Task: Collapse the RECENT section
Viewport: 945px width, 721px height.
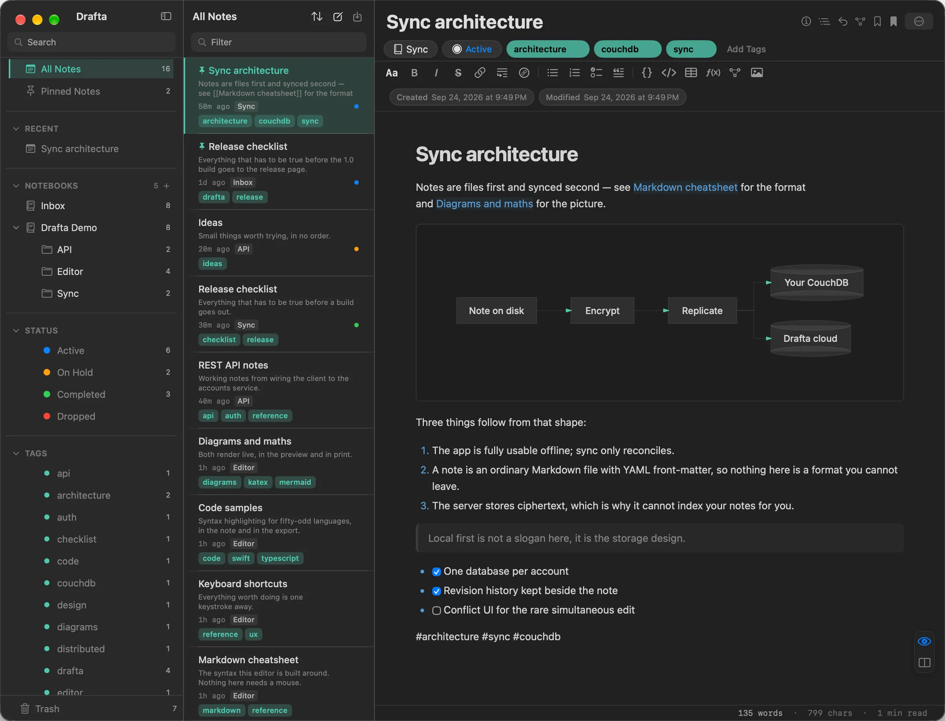Action: coord(16,129)
